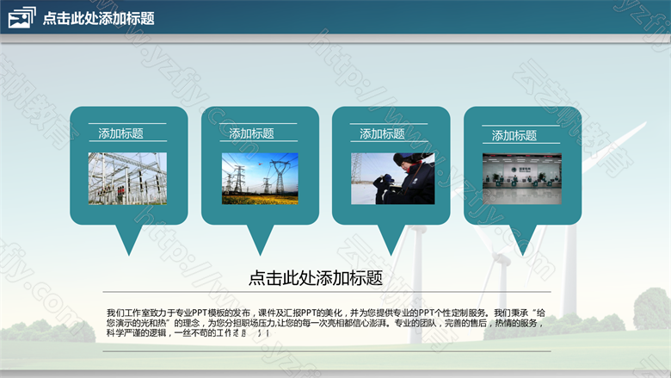Image resolution: width=671 pixels, height=378 pixels.
Task: Click the picture icon in header
Action: 22,17
